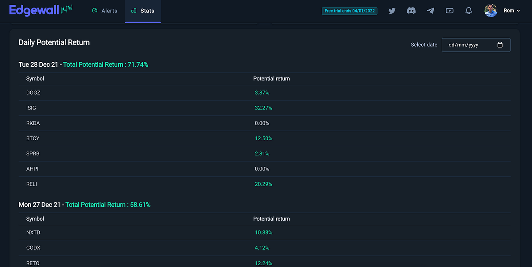This screenshot has width=532, height=267.
Task: Click the Mon 27 Dec Potential return header
Action: 271,219
